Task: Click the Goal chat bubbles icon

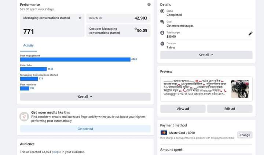Action: tap(162, 22)
